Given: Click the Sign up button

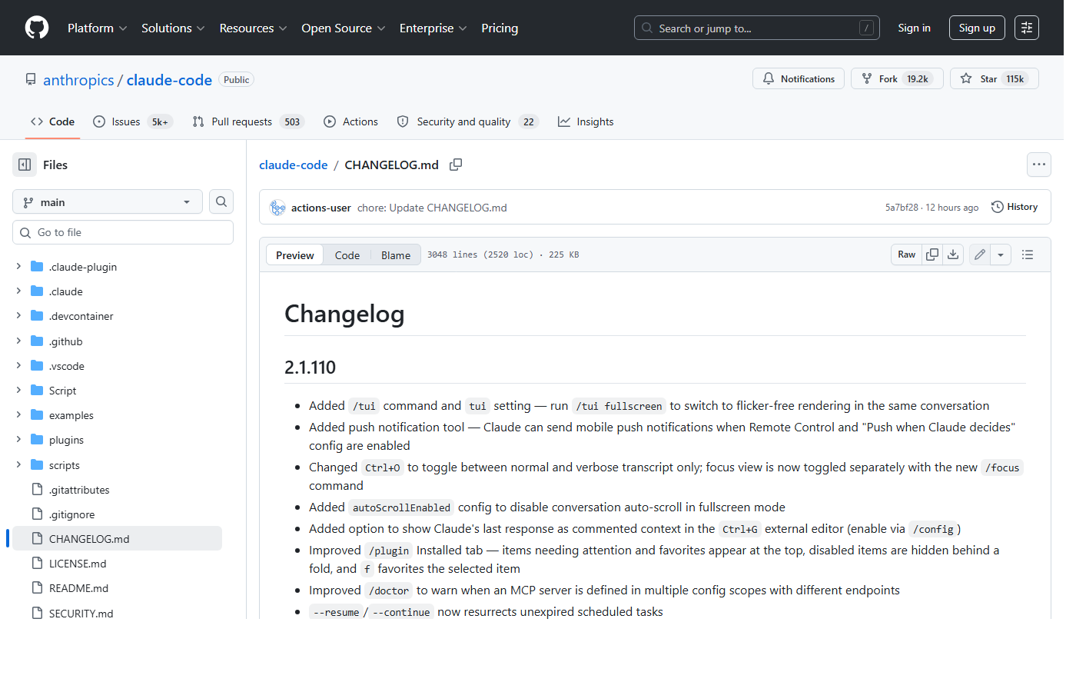Looking at the screenshot, I should (x=977, y=28).
